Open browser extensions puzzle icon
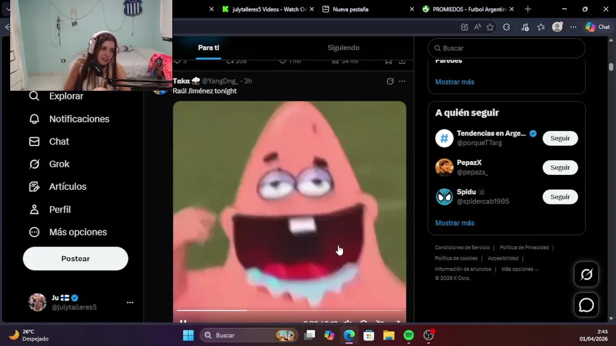The width and height of the screenshot is (616, 346). 506,27
